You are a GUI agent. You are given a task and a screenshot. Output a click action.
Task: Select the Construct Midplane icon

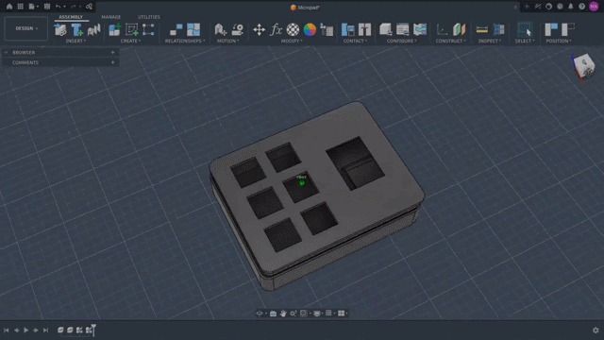[459, 29]
